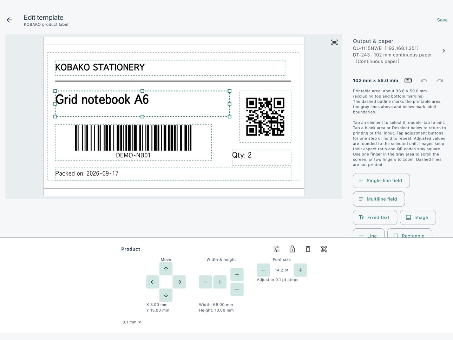Increase element height
The height and width of the screenshot is (340, 453).
237,275
